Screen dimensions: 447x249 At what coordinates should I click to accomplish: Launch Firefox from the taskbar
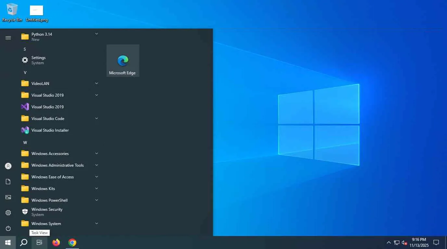(56, 243)
